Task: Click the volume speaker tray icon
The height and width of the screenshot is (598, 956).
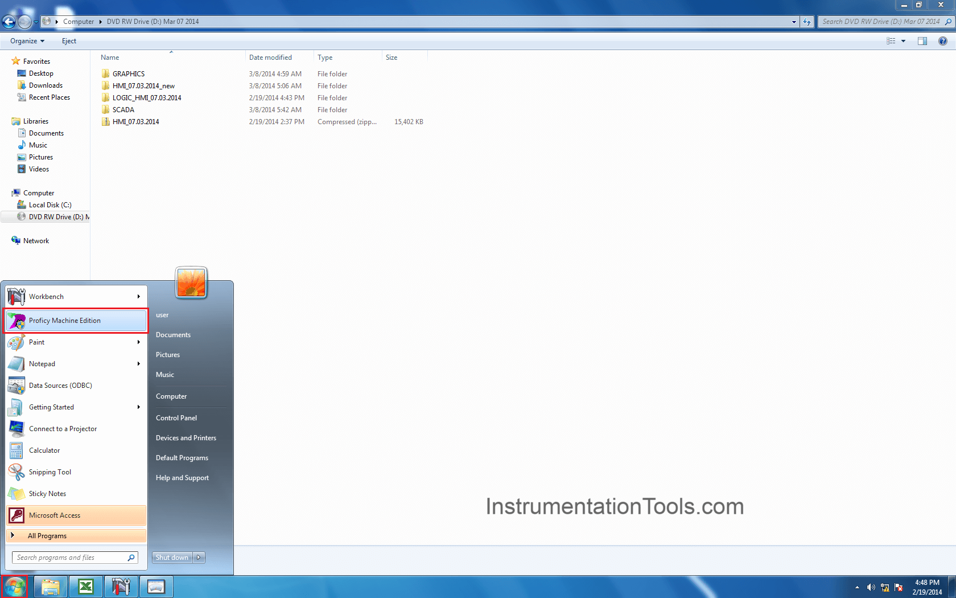Action: (871, 587)
